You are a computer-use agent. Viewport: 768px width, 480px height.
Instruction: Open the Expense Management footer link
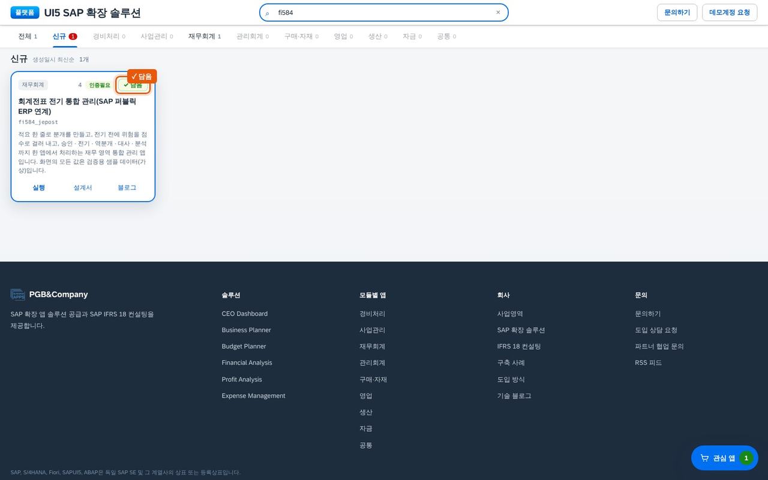253,395
